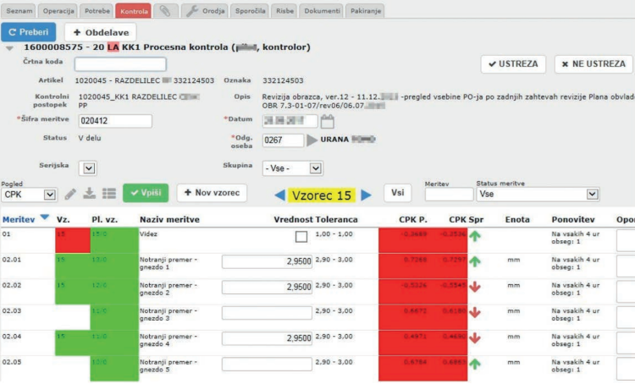Image resolution: width=635 pixels, height=384 pixels.
Task: Click the Šifra meritve field 020412
Action: pyautogui.click(x=115, y=121)
